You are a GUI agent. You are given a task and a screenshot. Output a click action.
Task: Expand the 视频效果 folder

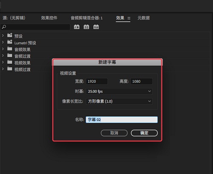[x=3, y=62]
